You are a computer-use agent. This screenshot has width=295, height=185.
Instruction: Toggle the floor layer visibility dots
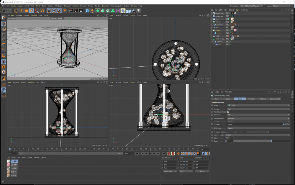point(229,19)
